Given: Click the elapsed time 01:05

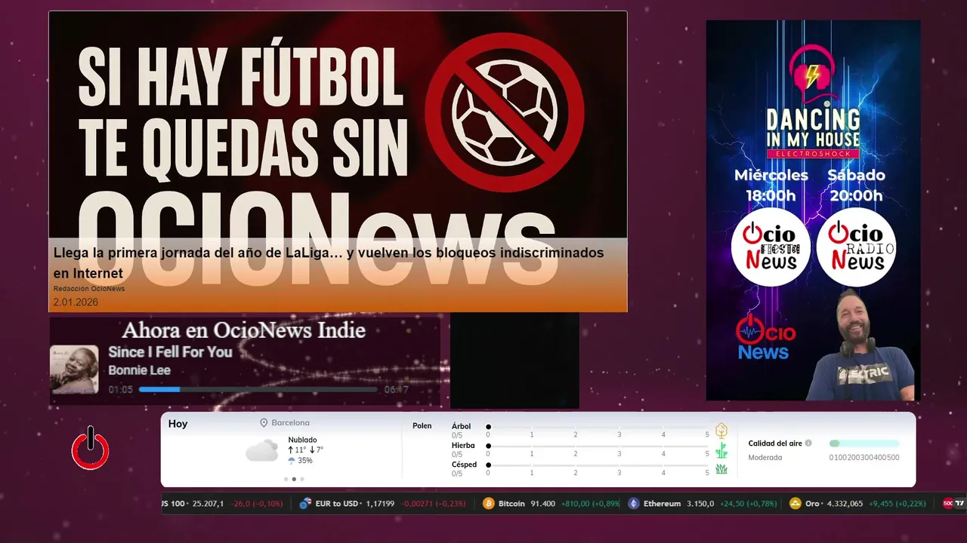Looking at the screenshot, I should pos(120,390).
